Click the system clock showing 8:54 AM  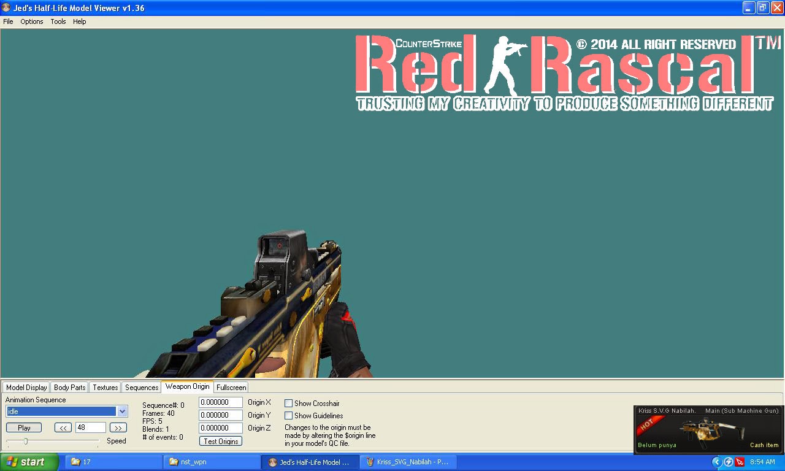(762, 462)
